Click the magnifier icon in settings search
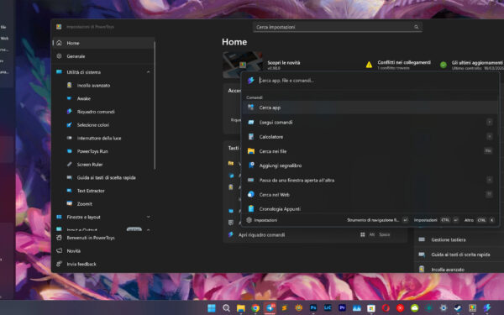The width and height of the screenshot is (504, 315). click(417, 27)
